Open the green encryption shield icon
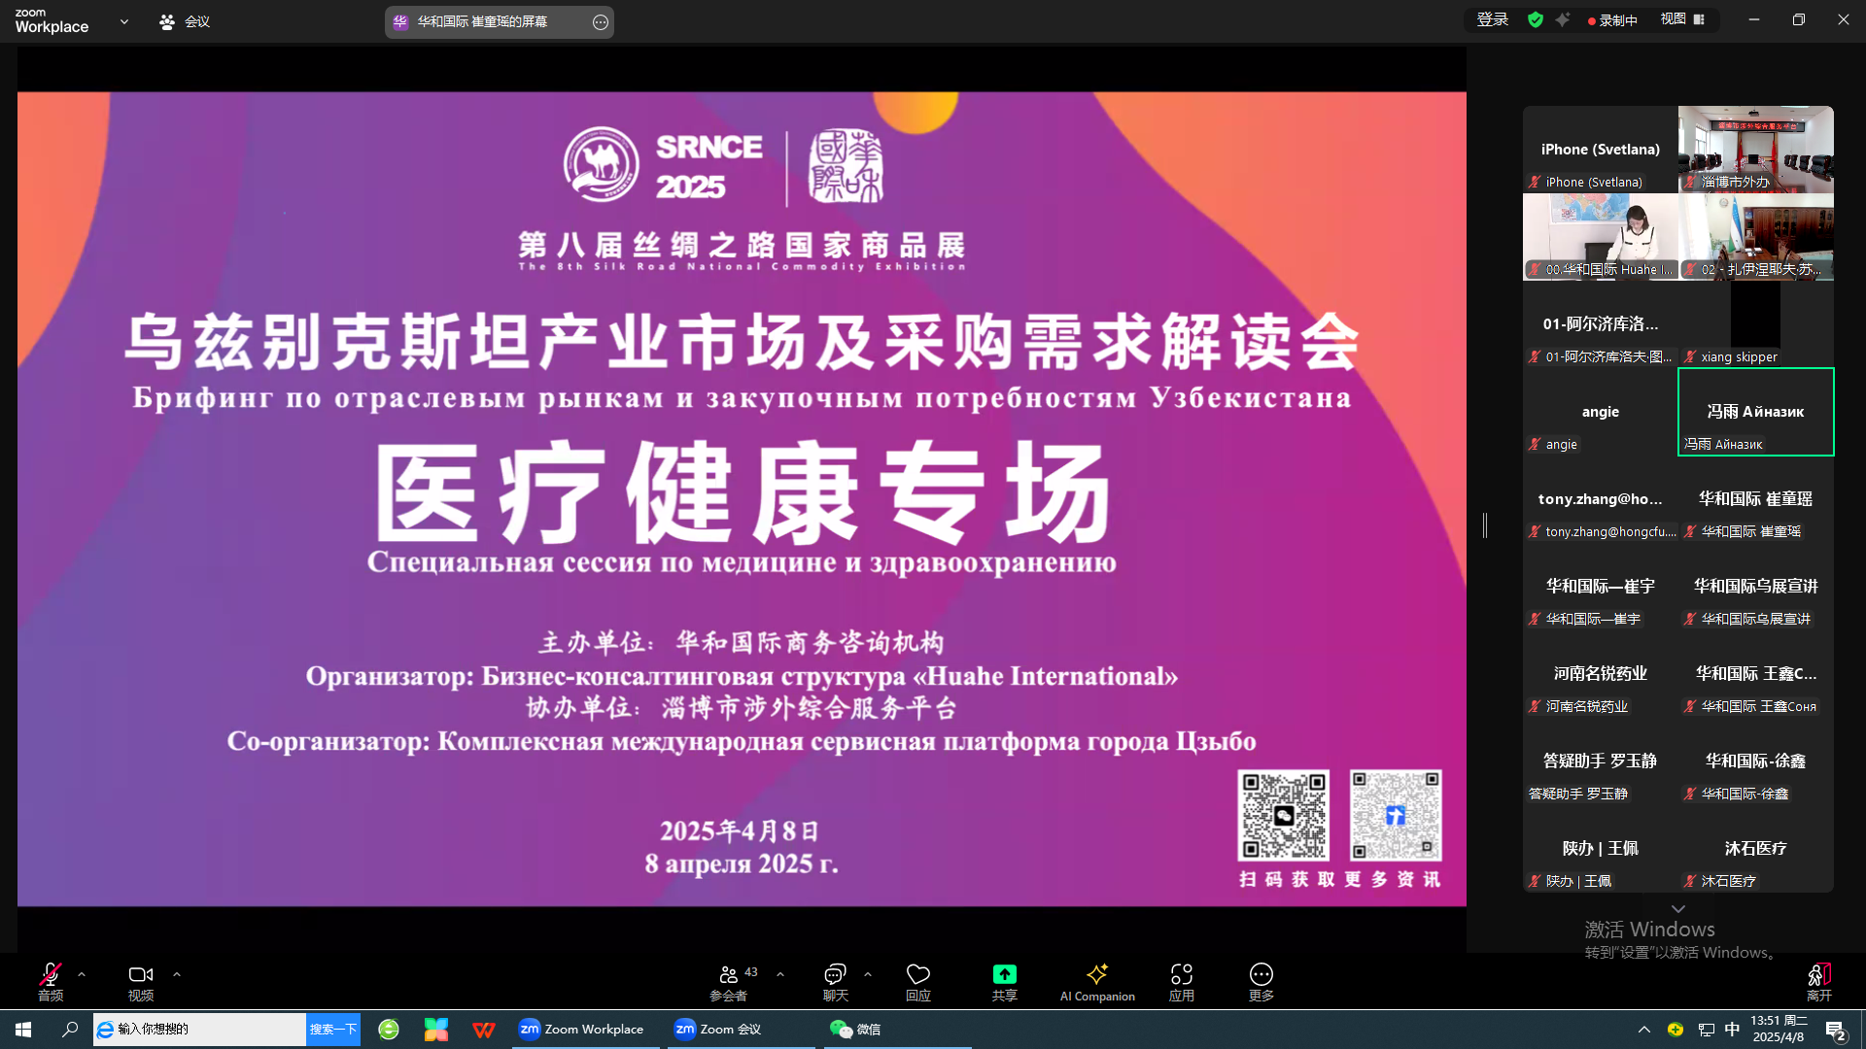This screenshot has width=1866, height=1049. coord(1536,19)
